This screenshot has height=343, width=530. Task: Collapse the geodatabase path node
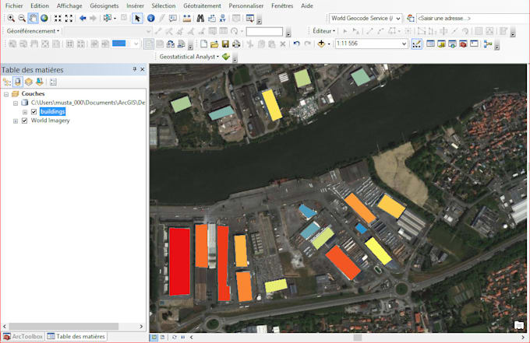click(x=16, y=103)
